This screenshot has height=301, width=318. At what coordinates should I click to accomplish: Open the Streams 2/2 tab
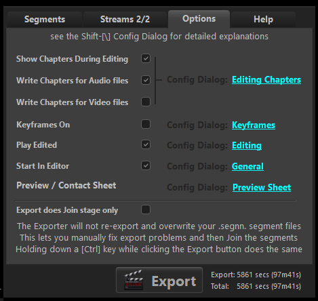point(125,20)
